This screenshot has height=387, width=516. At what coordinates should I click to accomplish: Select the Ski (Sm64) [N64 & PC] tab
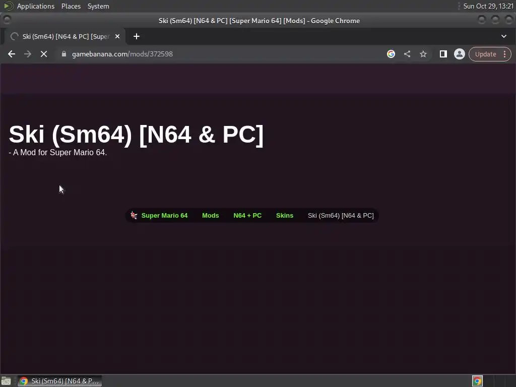[65, 36]
